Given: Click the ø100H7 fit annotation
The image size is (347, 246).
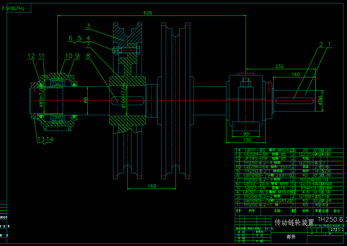Looking at the screenshot, I should point(123,96).
